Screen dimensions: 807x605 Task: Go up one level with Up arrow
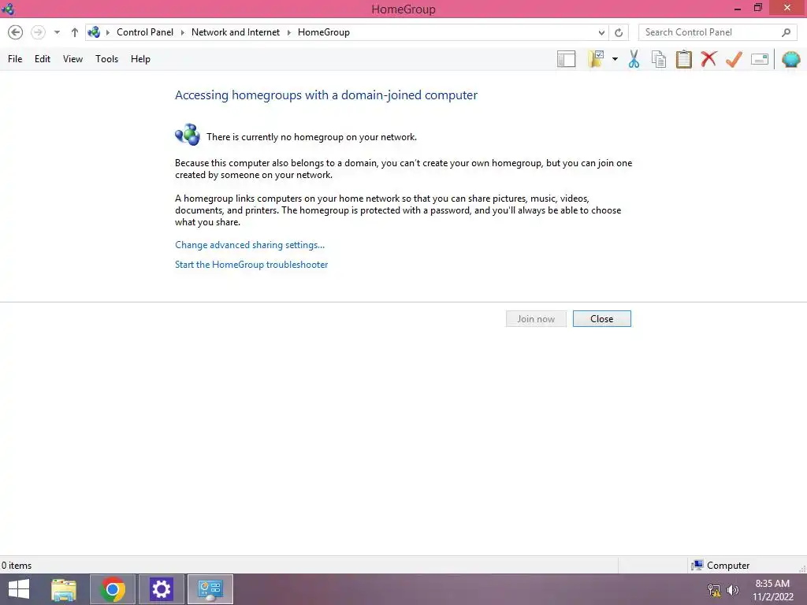coord(75,32)
